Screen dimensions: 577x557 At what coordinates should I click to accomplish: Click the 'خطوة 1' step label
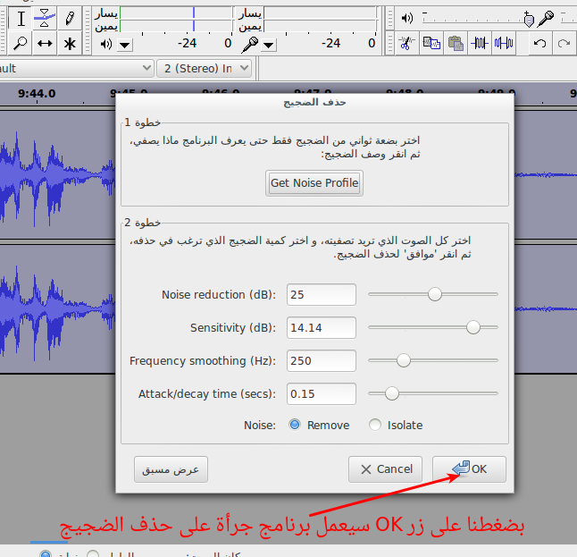(142, 122)
